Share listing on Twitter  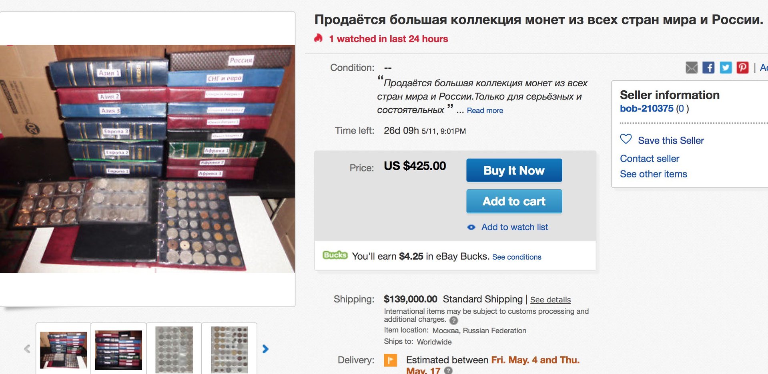point(726,68)
